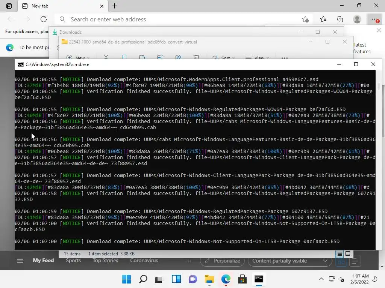Open a new tab with the plus button
This screenshot has width=385, height=288.
[114, 6]
